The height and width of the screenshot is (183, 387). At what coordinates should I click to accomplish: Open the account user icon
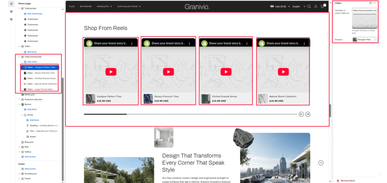[316, 6]
